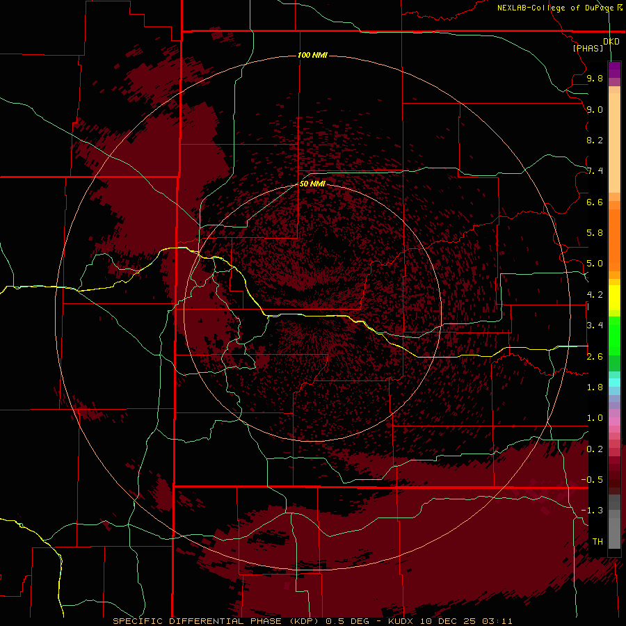Click the 5.8 color scale value
626x626 pixels.
pos(595,233)
